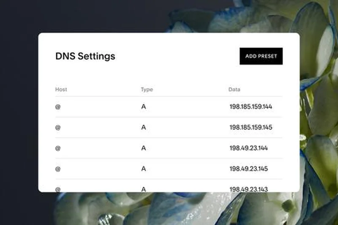This screenshot has width=338, height=225.
Task: Select IP address 198.49.23.143
Action: [x=248, y=189]
